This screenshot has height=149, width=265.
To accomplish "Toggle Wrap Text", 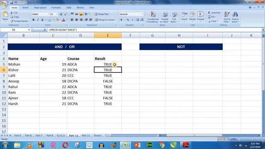I will [x=101, y=14].
